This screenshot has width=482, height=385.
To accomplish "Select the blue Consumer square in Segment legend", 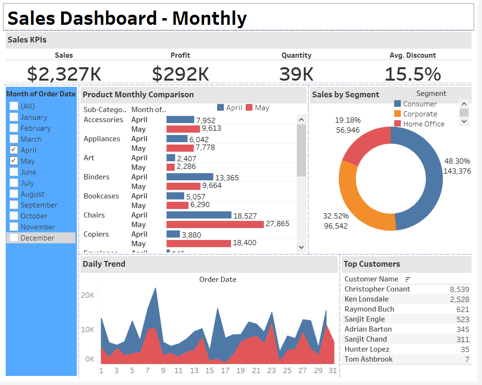I will [x=399, y=104].
